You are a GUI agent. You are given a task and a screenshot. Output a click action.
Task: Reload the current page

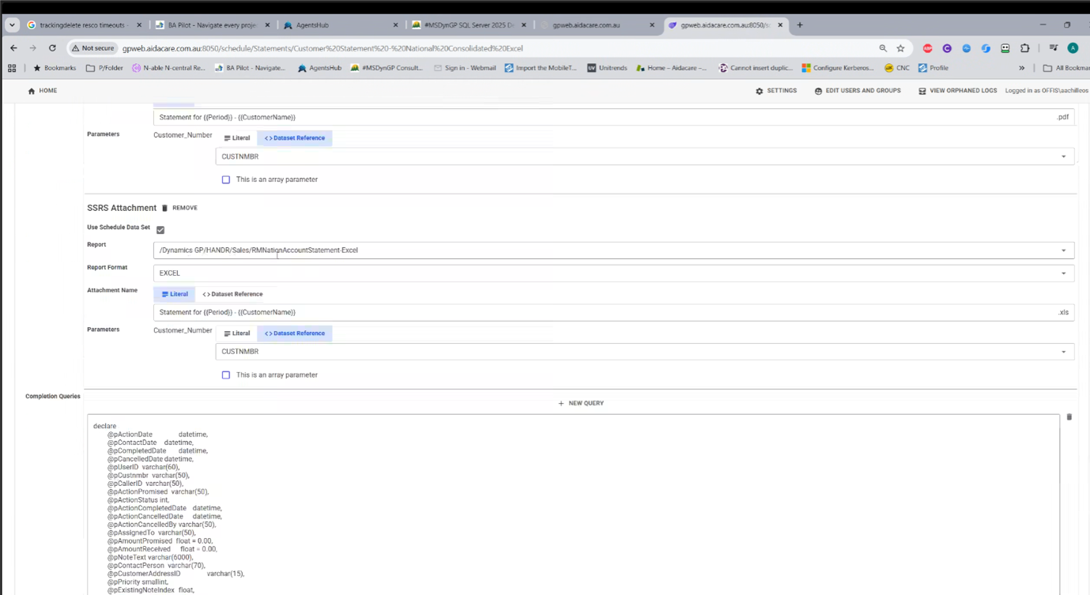52,48
